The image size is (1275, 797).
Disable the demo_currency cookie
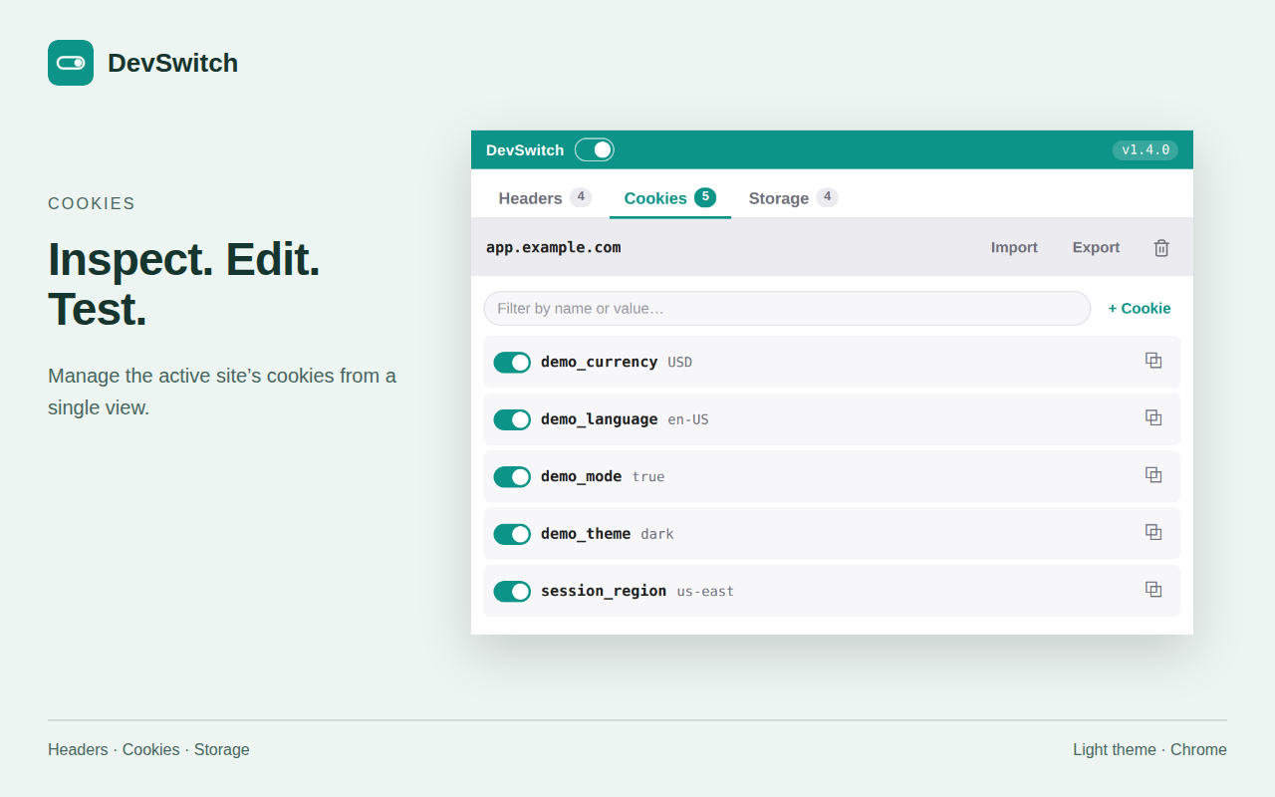click(512, 363)
